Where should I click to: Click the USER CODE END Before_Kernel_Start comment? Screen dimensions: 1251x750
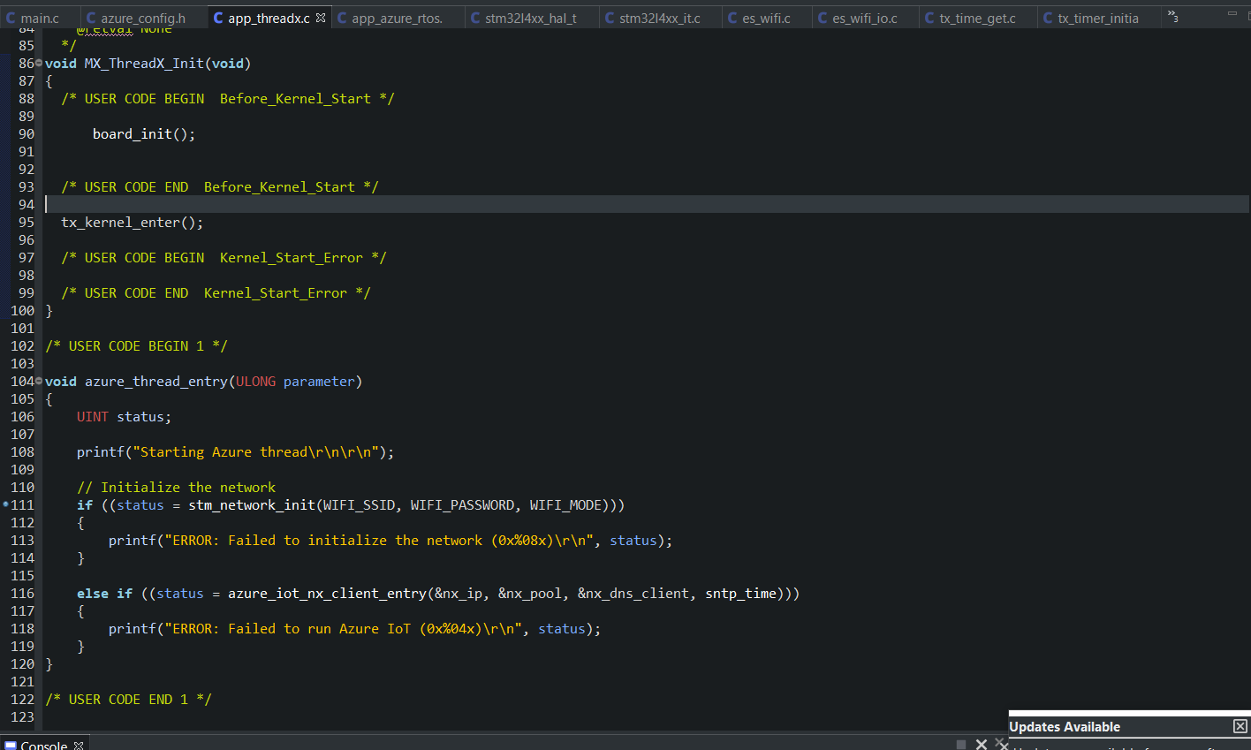coord(220,187)
